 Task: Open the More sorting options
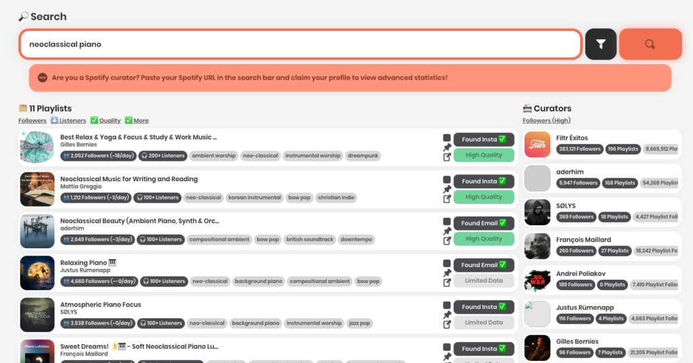[x=137, y=120]
